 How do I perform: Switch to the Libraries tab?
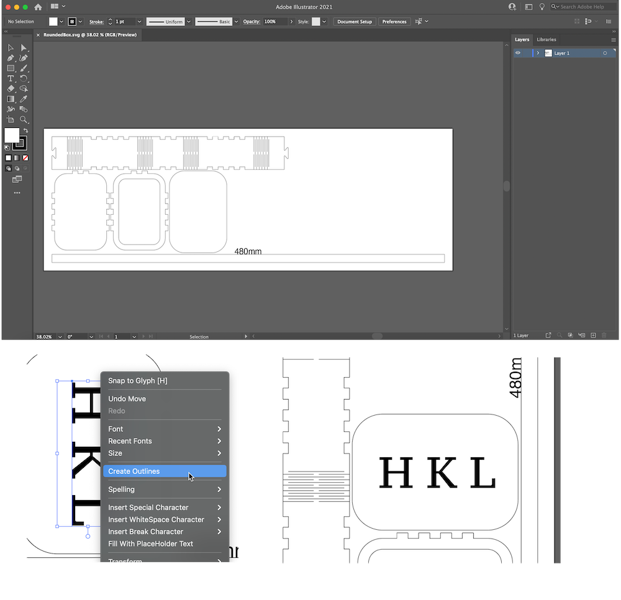(x=546, y=40)
